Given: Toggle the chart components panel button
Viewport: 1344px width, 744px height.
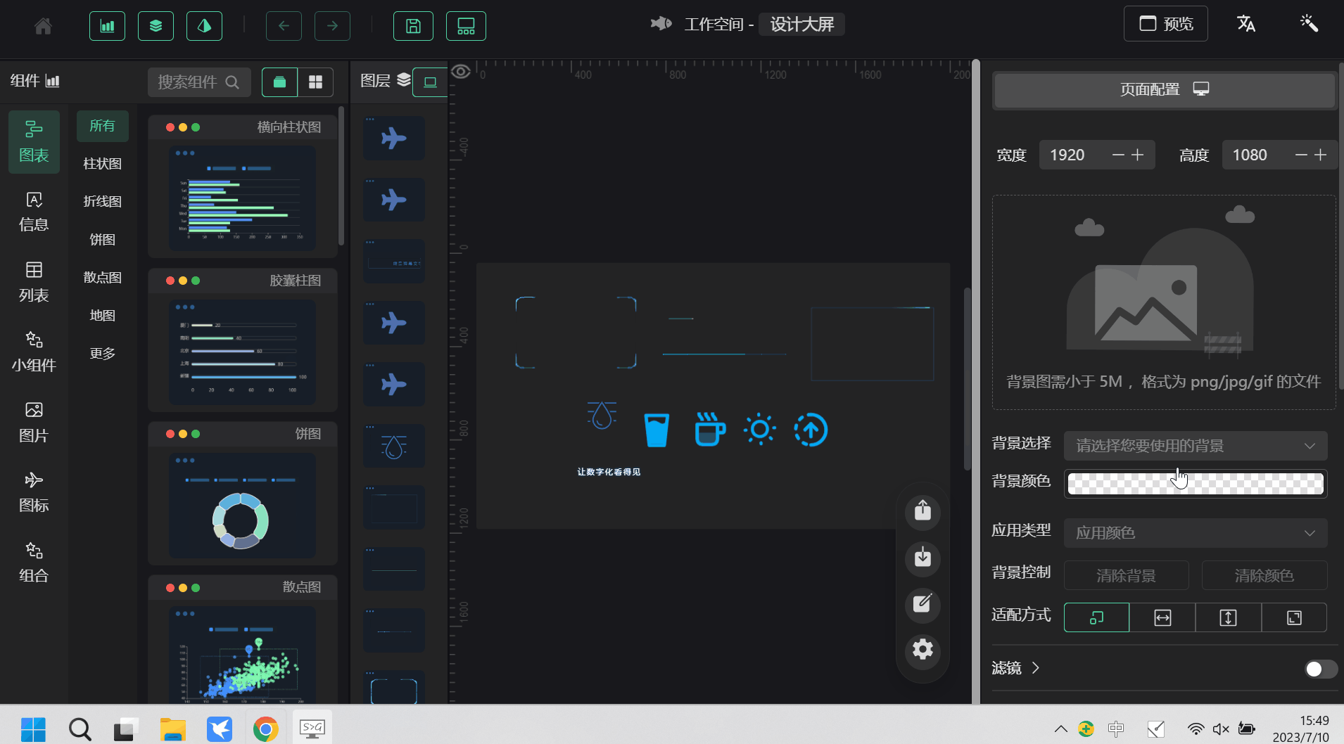Looking at the screenshot, I should click(x=107, y=26).
